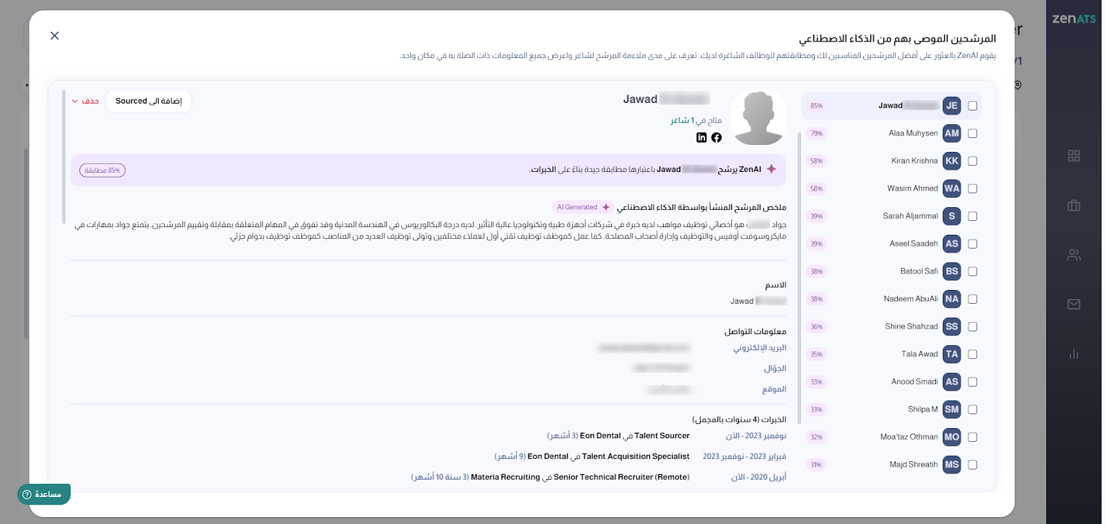The width and height of the screenshot is (1105, 524).
Task: Click the MO avatar for Moa'taz Othman
Action: pos(952,437)
